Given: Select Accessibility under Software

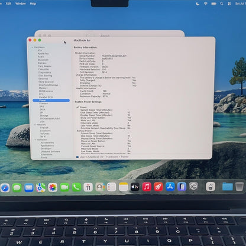Looking at the screenshot, I should pyautogui.click(x=47, y=143).
